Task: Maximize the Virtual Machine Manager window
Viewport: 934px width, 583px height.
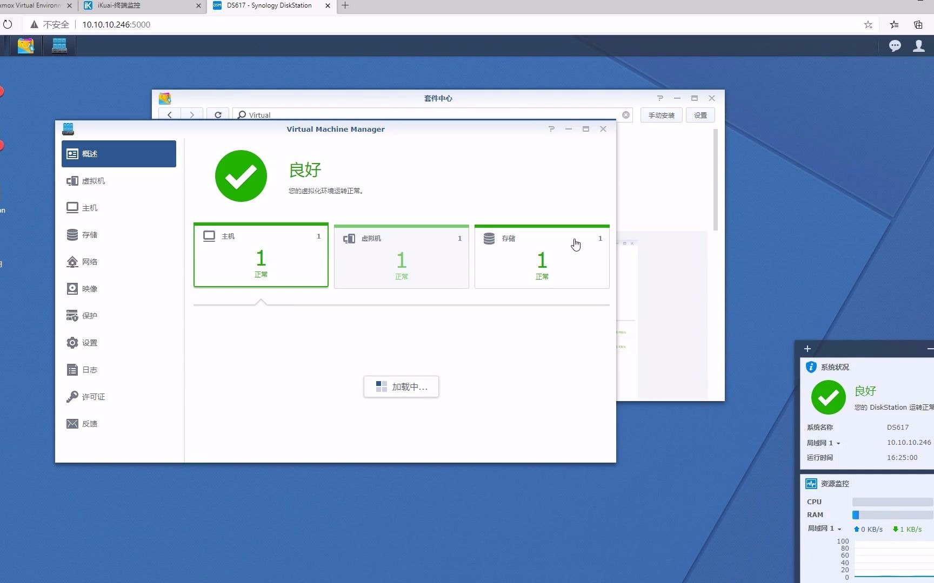Action: (x=586, y=129)
